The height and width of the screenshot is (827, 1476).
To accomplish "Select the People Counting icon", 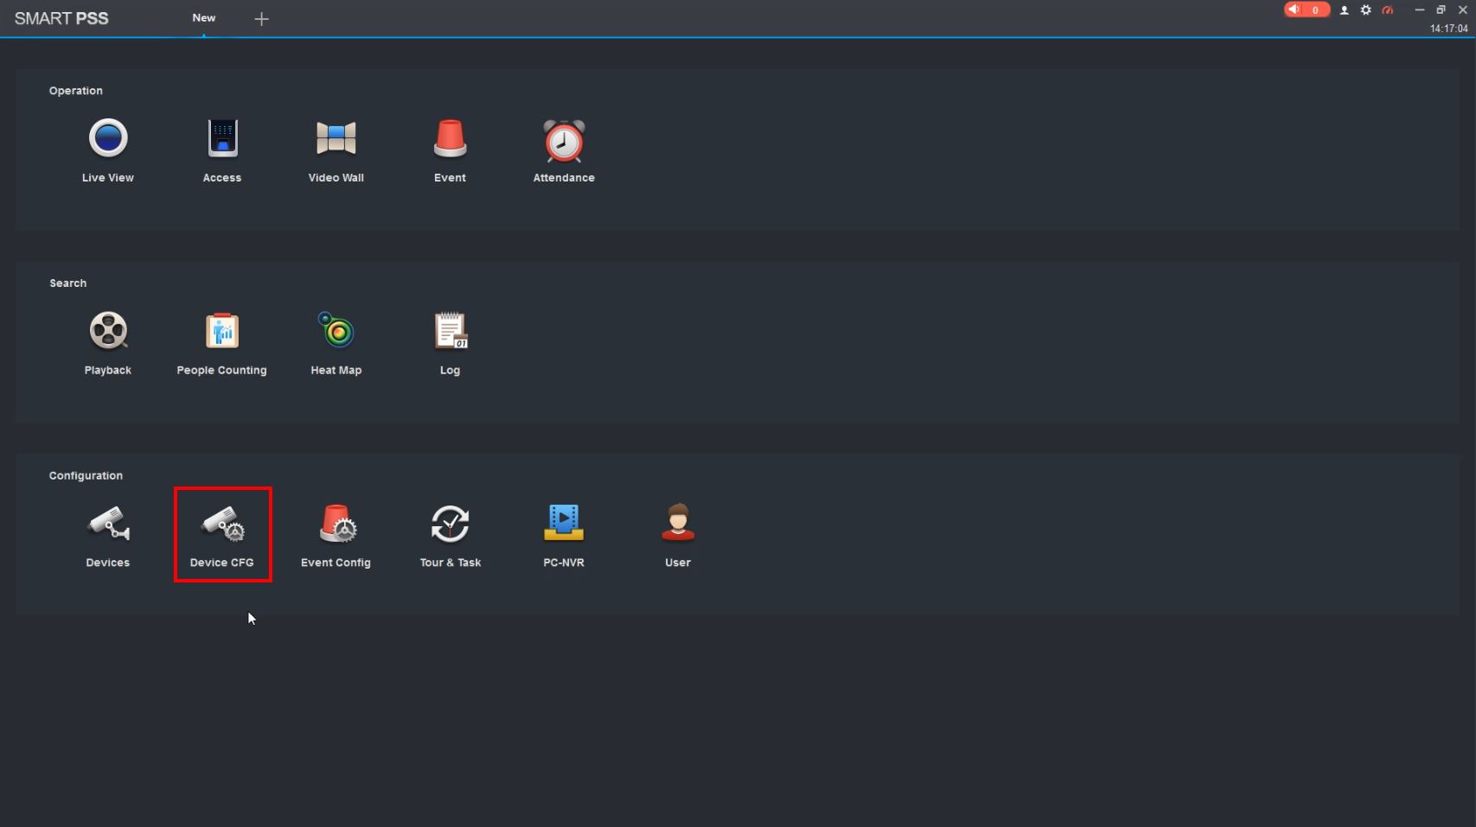I will (x=222, y=331).
